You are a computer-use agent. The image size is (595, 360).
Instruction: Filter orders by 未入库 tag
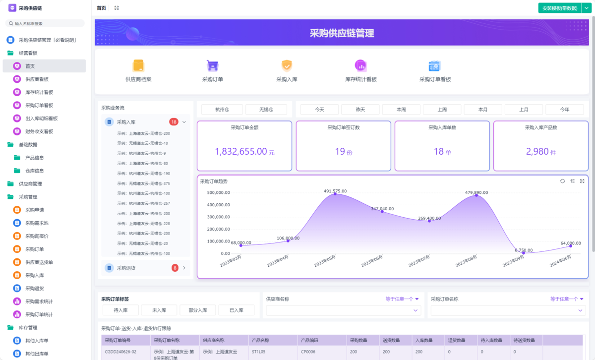click(x=159, y=310)
